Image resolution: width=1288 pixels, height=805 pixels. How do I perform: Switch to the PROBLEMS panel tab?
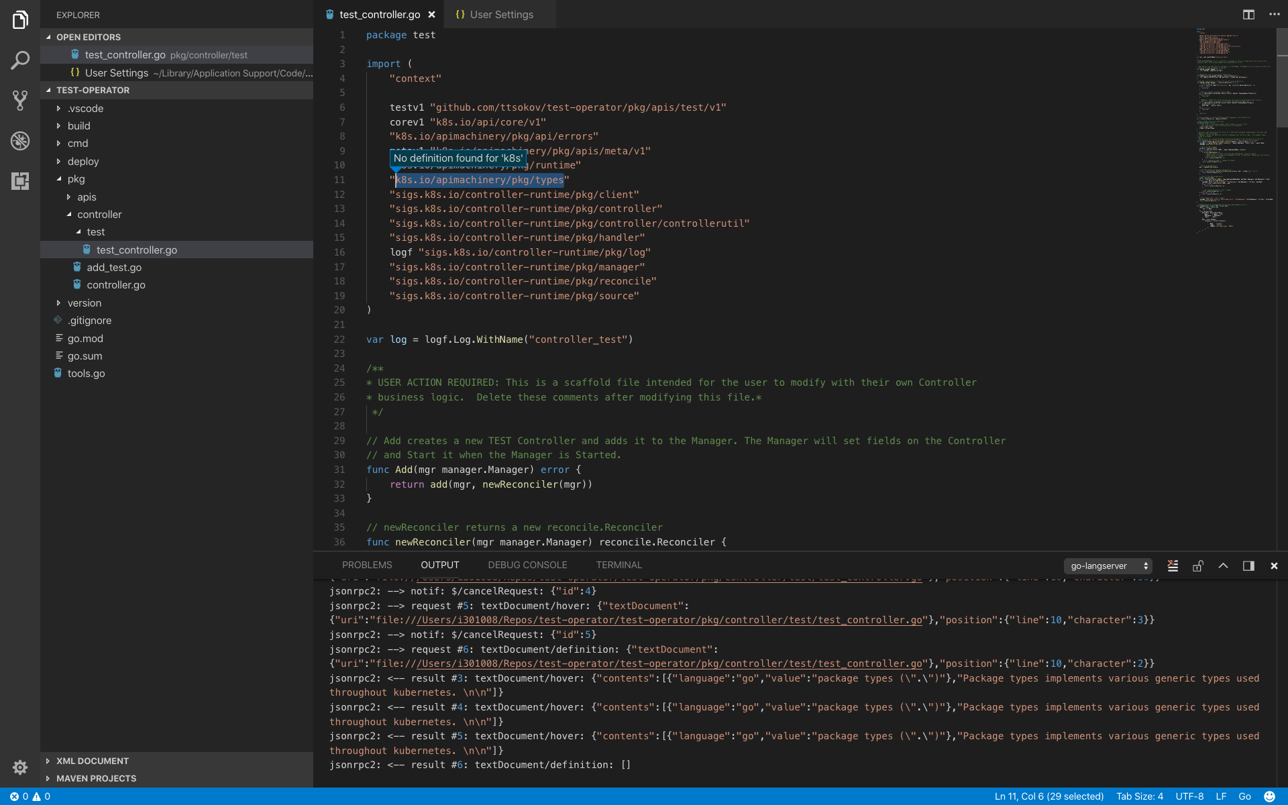point(367,565)
